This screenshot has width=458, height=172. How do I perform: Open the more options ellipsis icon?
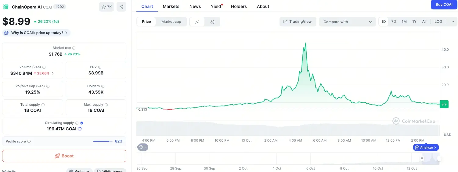point(452,22)
